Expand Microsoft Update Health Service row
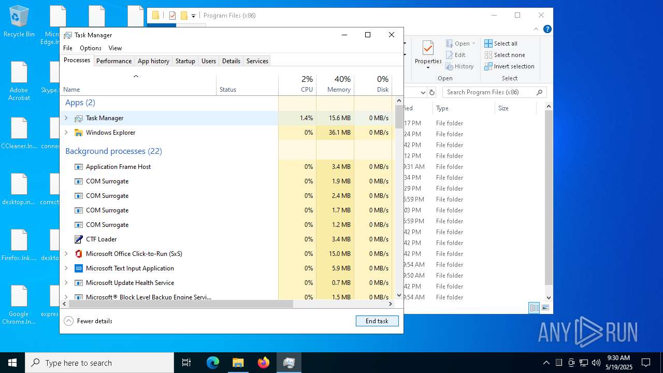Image resolution: width=663 pixels, height=373 pixels. (66, 283)
